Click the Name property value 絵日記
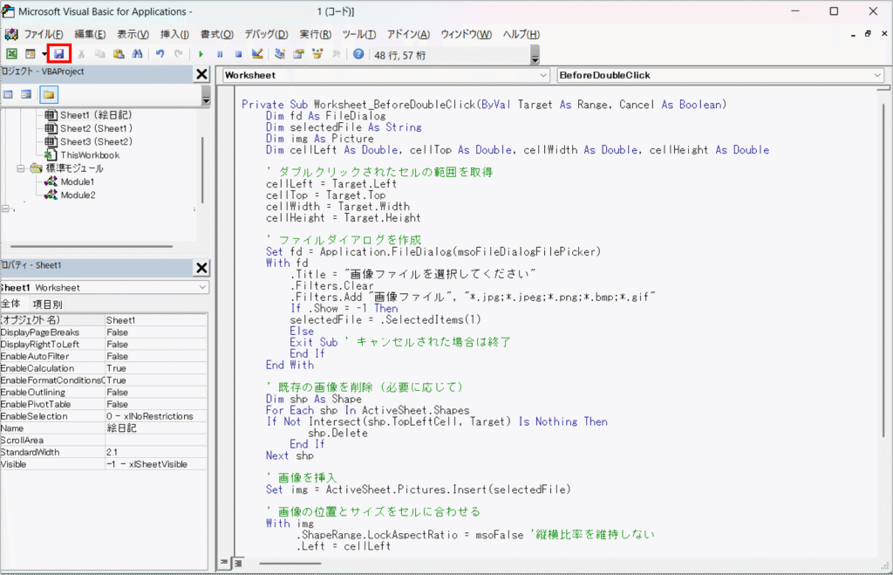 pyautogui.click(x=121, y=428)
